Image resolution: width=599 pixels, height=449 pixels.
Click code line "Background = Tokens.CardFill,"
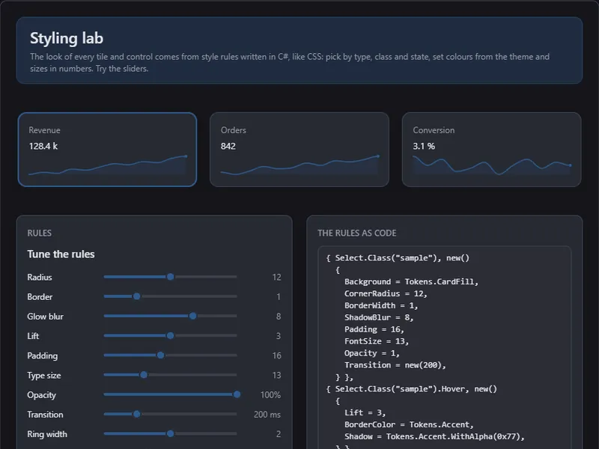pos(411,282)
